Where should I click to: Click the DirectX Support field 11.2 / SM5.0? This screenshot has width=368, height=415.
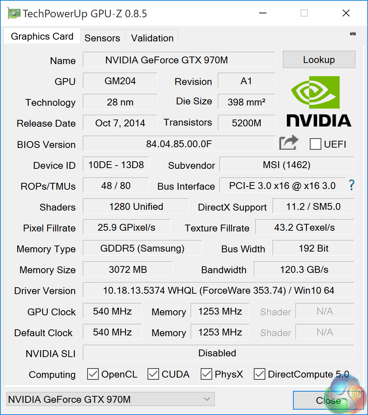pyautogui.click(x=313, y=206)
